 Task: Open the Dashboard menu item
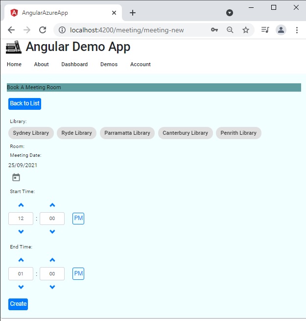[x=74, y=64]
